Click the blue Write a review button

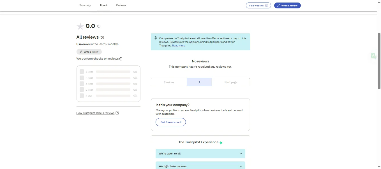pyautogui.click(x=287, y=6)
